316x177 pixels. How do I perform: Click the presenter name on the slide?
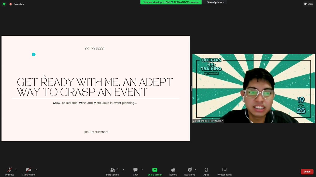[x=96, y=132]
